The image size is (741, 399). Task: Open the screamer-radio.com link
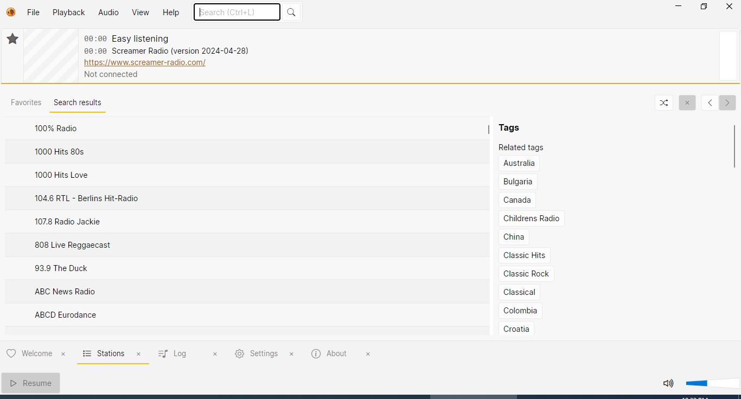[145, 62]
